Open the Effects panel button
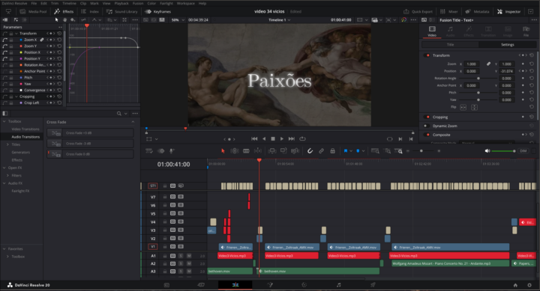This screenshot has width=540, height=291. tap(64, 11)
